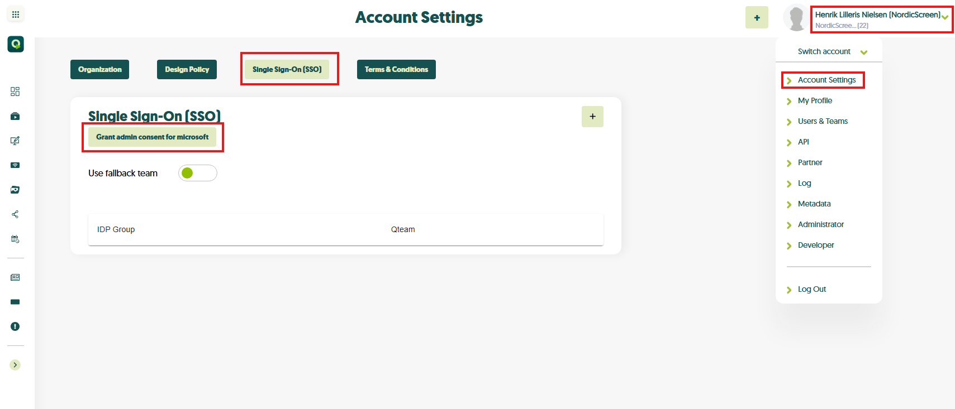Click the wifi screen icon in sidebar
Viewport: 955px width, 409px height.
[15, 165]
